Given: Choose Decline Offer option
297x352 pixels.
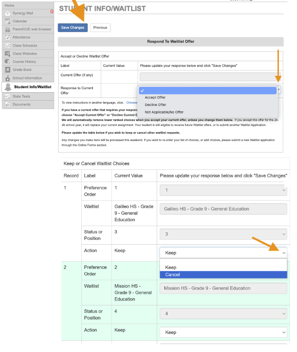Looking at the screenshot, I should pos(155,105).
